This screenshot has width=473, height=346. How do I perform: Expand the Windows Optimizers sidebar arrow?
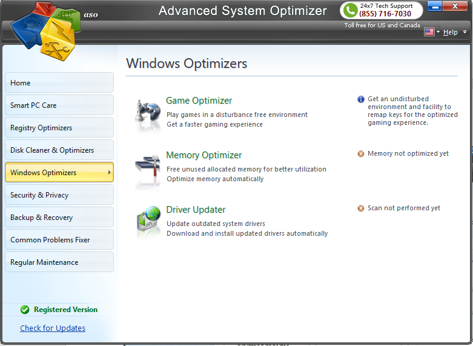click(109, 173)
